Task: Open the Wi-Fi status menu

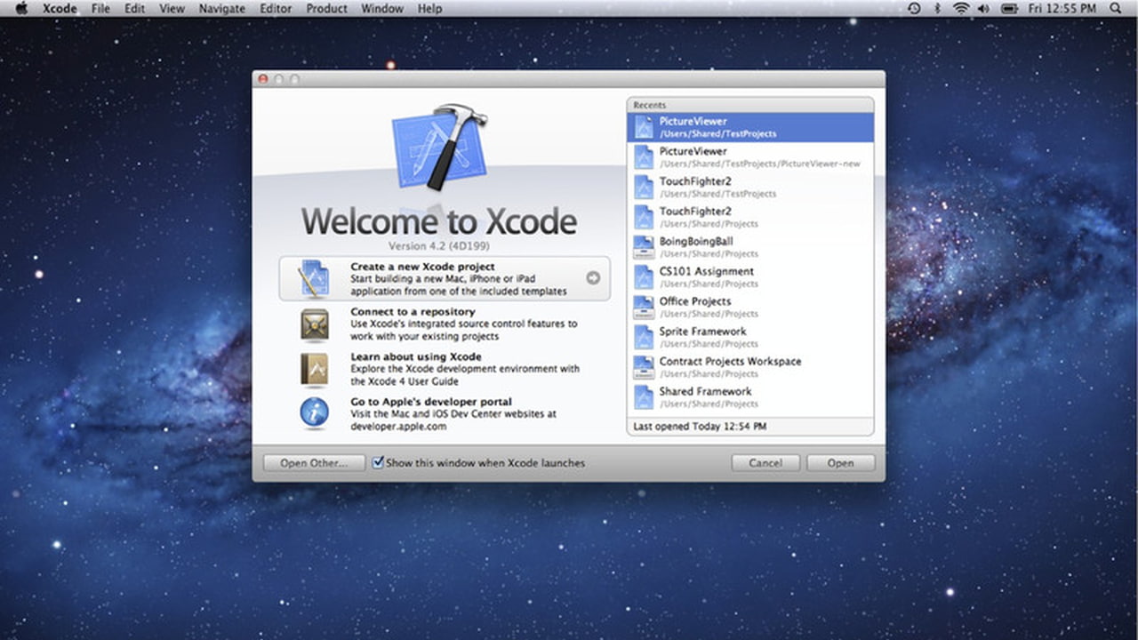Action: [x=961, y=8]
